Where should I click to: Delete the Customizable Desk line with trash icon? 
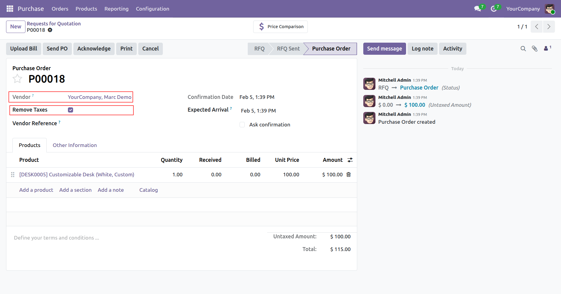349,175
